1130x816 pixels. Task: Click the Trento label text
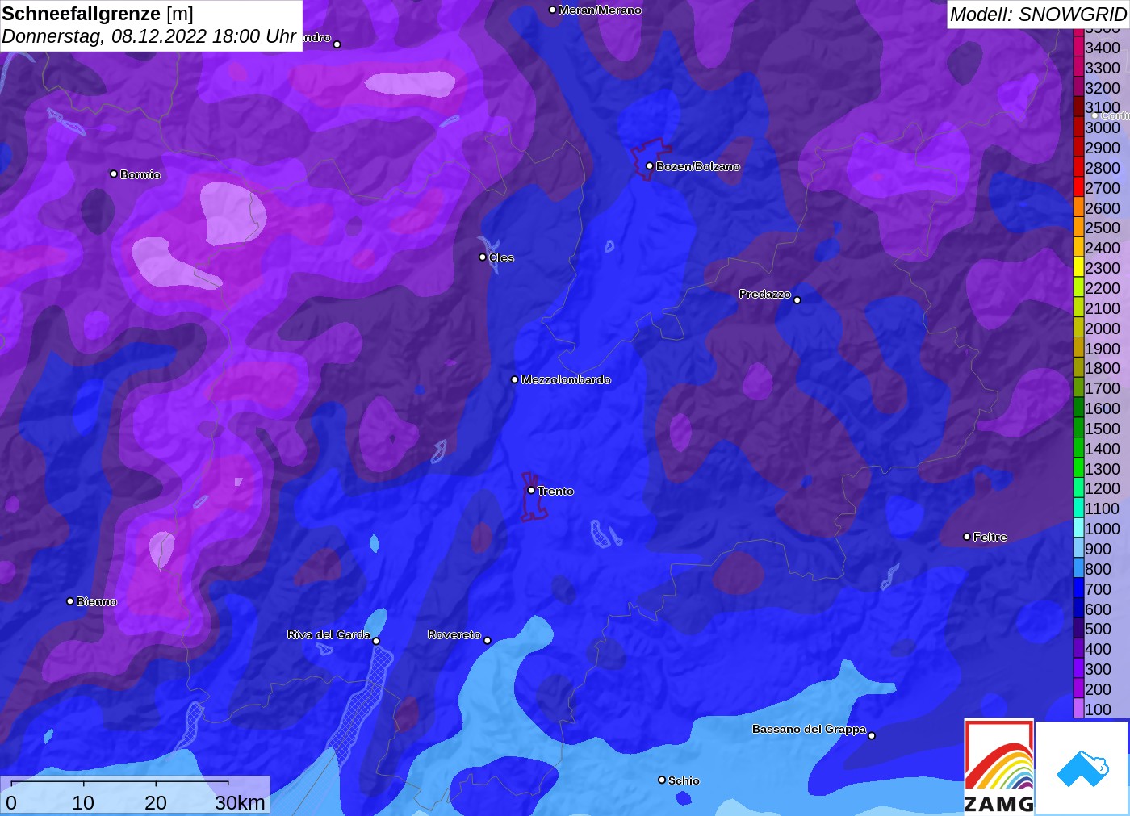point(555,491)
